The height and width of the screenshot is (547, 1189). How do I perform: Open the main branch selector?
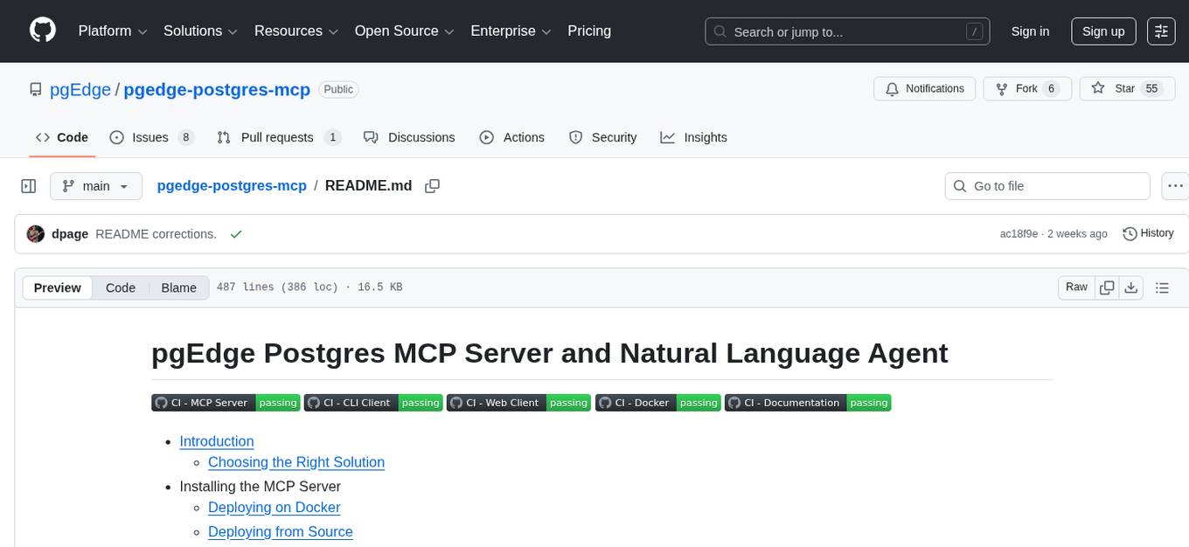pyautogui.click(x=95, y=185)
